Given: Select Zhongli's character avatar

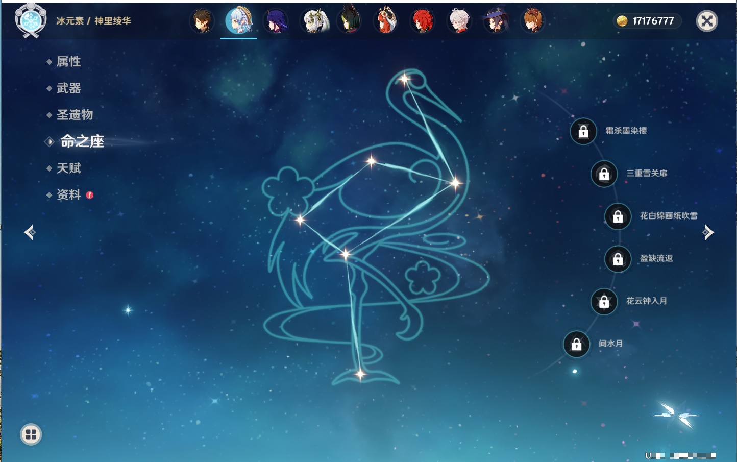Looking at the screenshot, I should click(x=202, y=21).
